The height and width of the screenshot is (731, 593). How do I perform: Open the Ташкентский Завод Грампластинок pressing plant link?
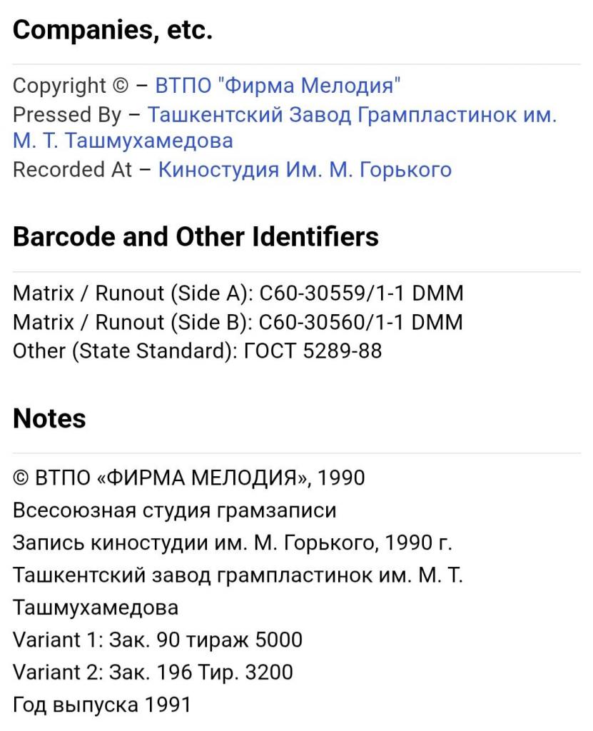pyautogui.click(x=352, y=115)
